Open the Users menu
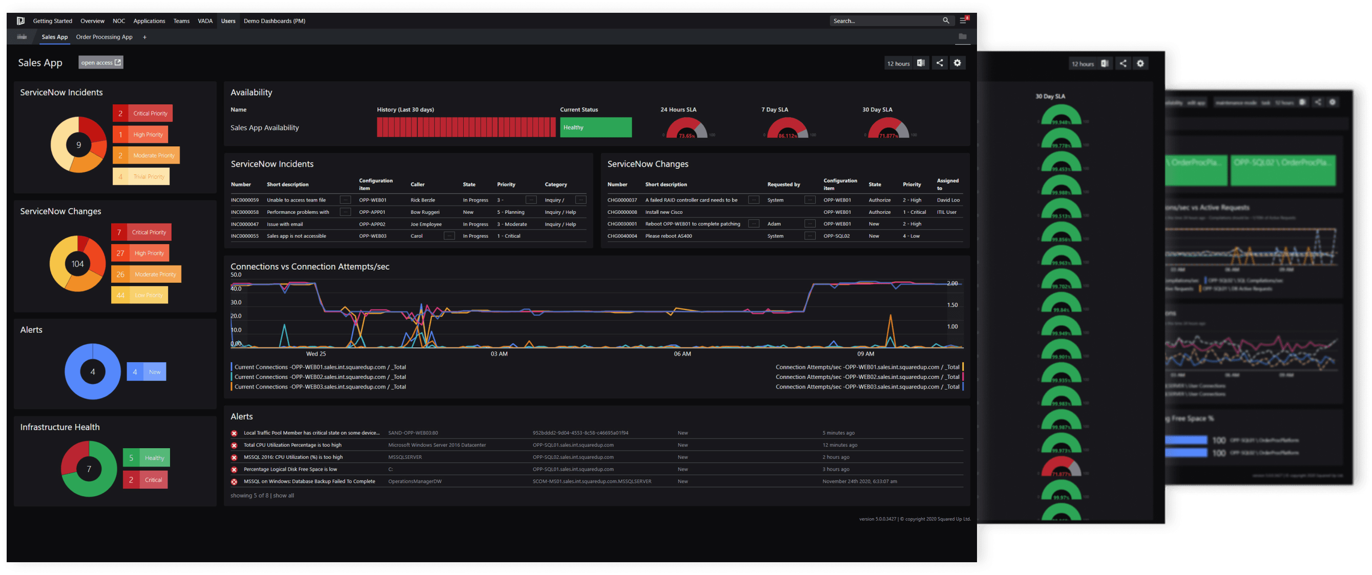Image resolution: width=1372 pixels, height=575 pixels. (228, 21)
